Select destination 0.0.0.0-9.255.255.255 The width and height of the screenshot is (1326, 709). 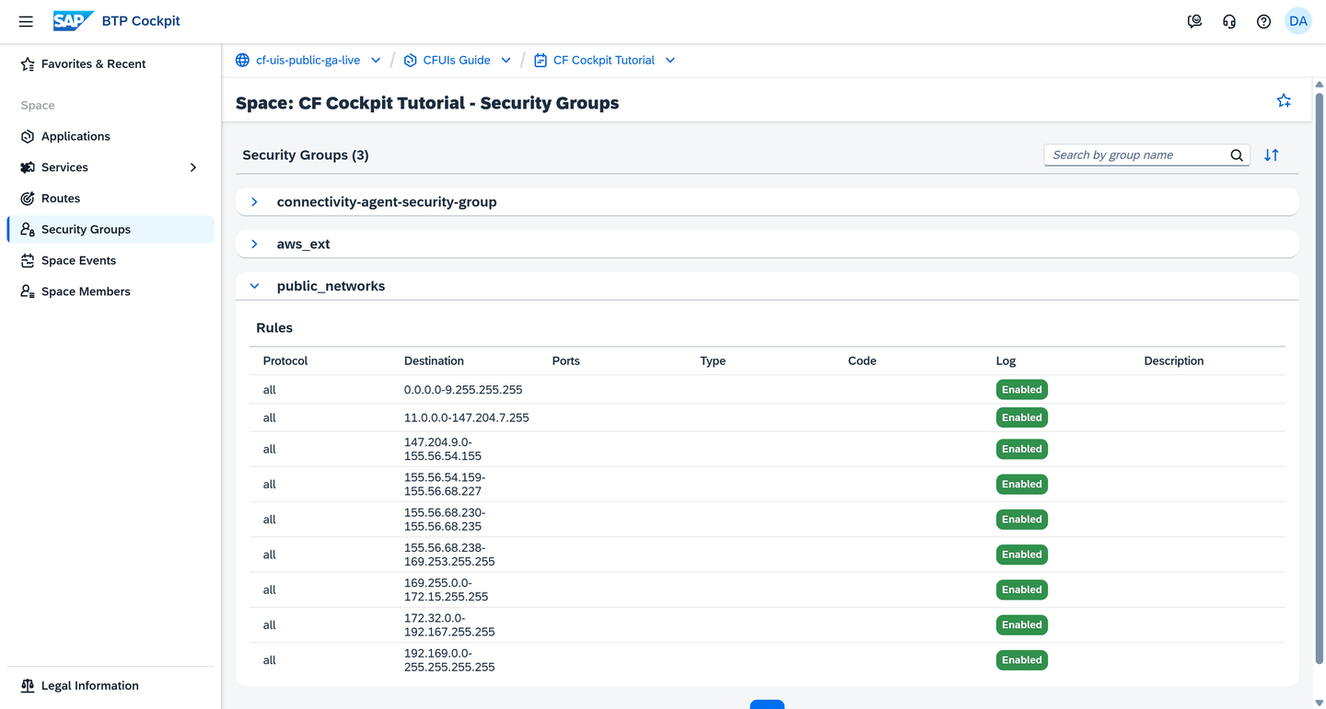tap(463, 390)
